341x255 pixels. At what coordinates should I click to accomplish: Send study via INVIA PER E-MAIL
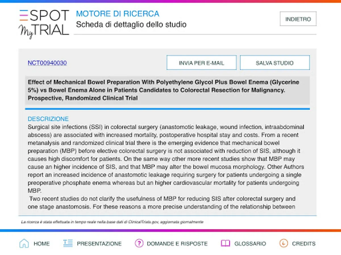tap(201, 63)
